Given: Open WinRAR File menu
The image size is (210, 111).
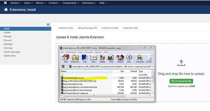Looking at the screenshot, I should pyautogui.click(x=62, y=52).
